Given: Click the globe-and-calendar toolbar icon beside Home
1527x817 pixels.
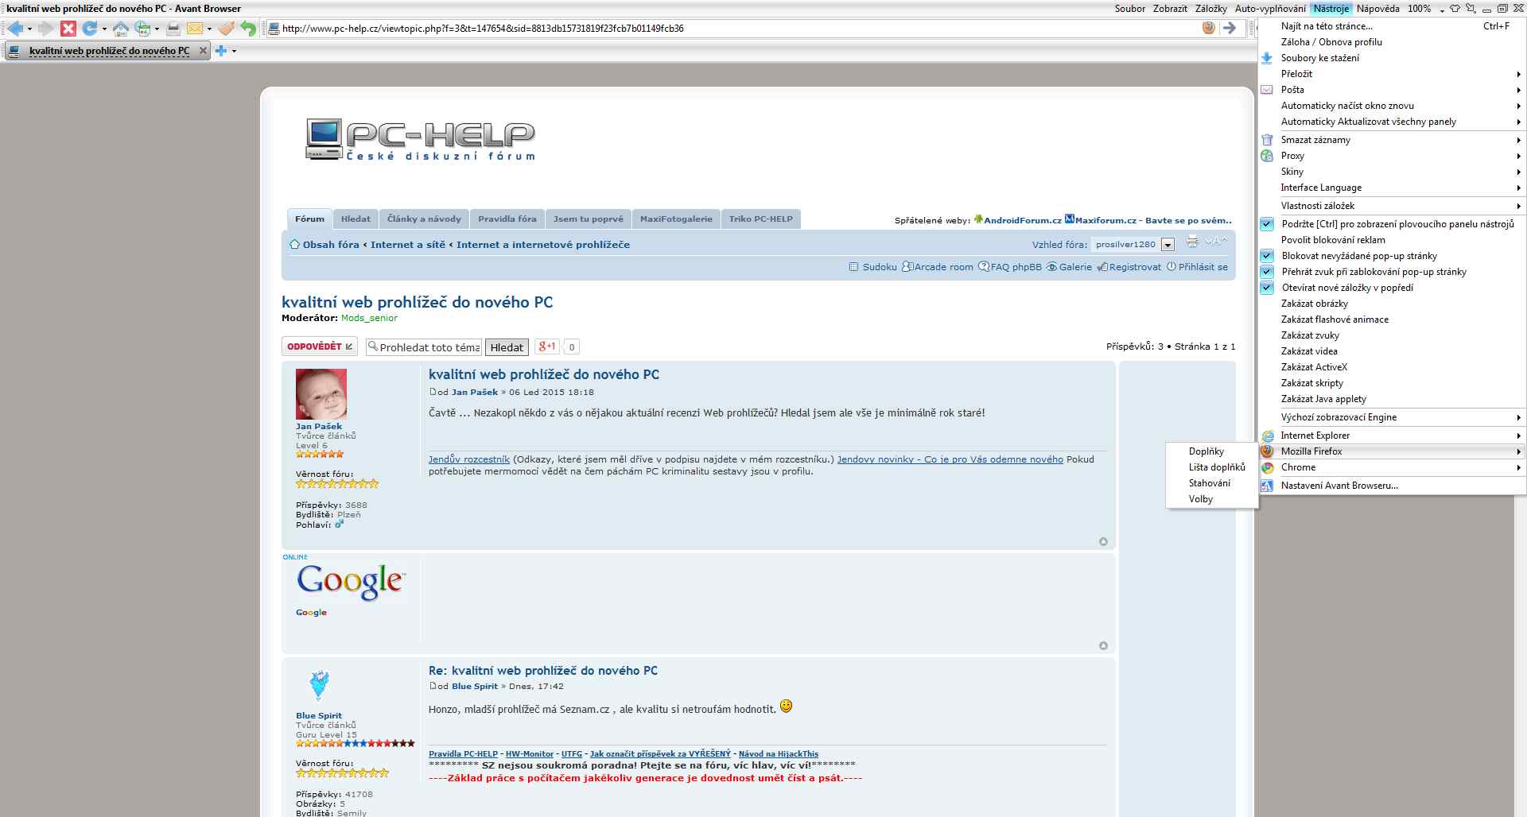Looking at the screenshot, I should [x=143, y=29].
